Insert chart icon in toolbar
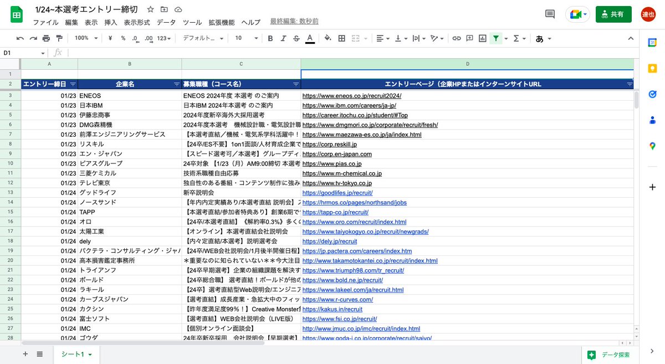Screen dimensions: 665x364 483,38
